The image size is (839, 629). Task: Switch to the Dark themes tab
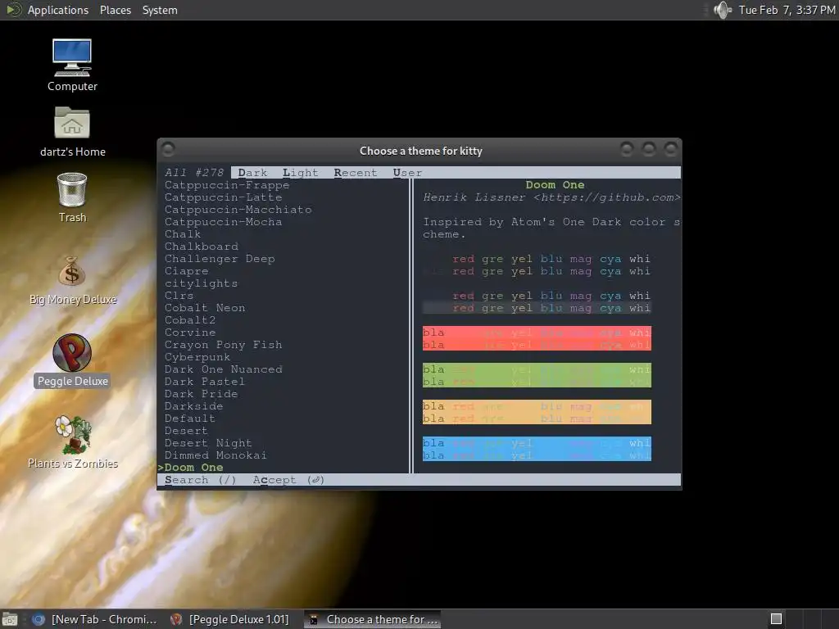click(x=252, y=173)
